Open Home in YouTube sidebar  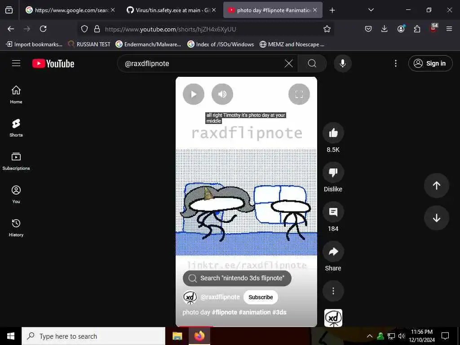[x=16, y=94]
